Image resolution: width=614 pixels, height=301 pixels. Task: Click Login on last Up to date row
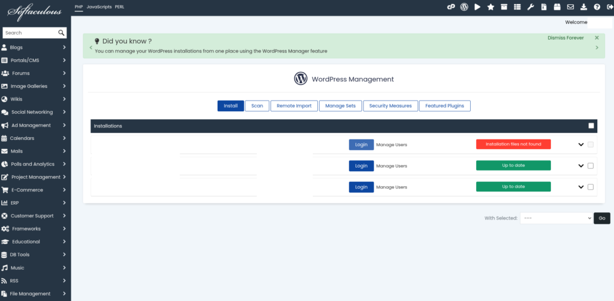[x=362, y=187]
